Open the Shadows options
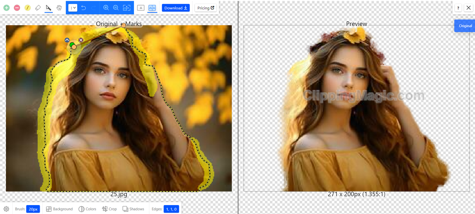 [133, 209]
